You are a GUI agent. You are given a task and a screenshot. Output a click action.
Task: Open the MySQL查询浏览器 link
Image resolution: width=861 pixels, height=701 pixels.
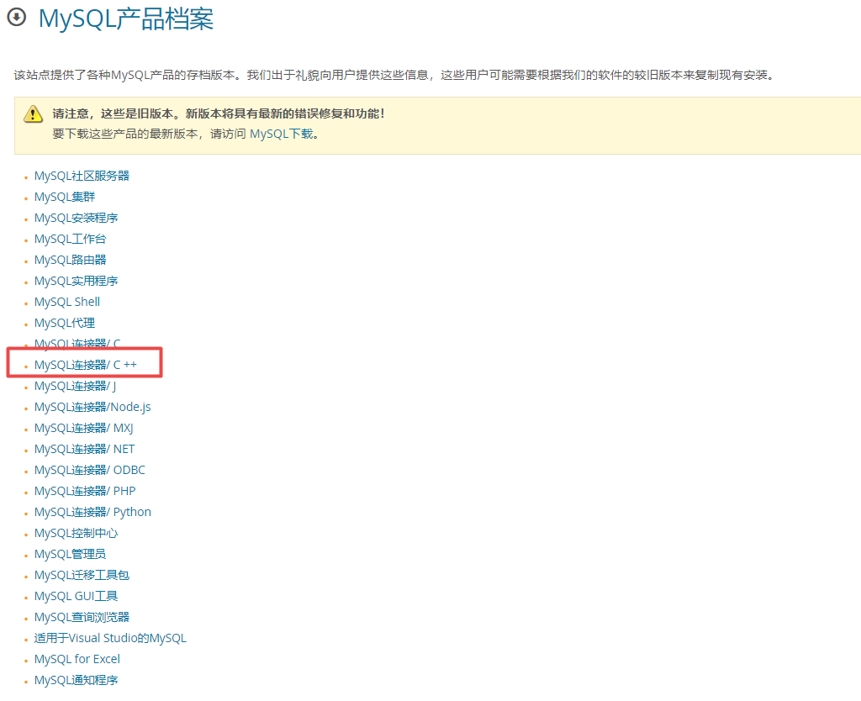tap(82, 617)
